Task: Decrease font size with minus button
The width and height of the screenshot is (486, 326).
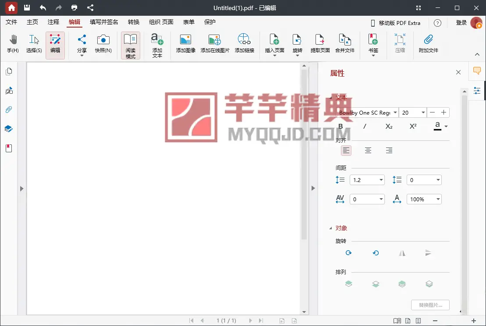Action: coord(433,112)
